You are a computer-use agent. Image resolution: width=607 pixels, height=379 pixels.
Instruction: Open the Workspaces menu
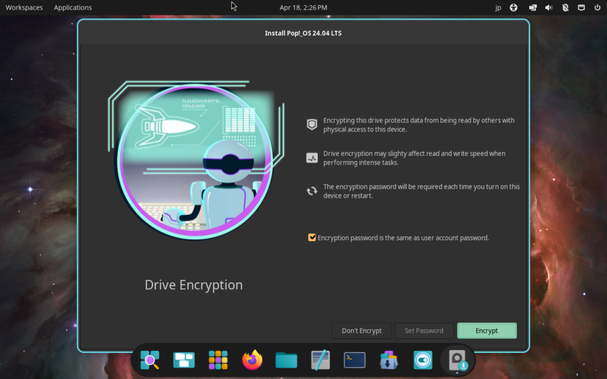24,8
